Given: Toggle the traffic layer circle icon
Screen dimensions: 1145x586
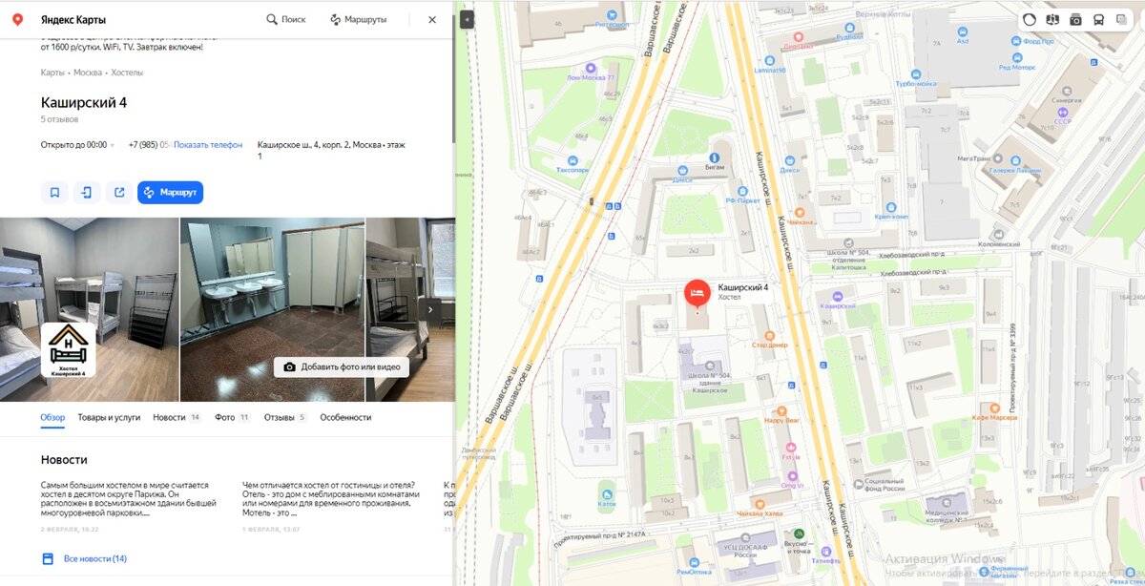Looking at the screenshot, I should click(1030, 19).
